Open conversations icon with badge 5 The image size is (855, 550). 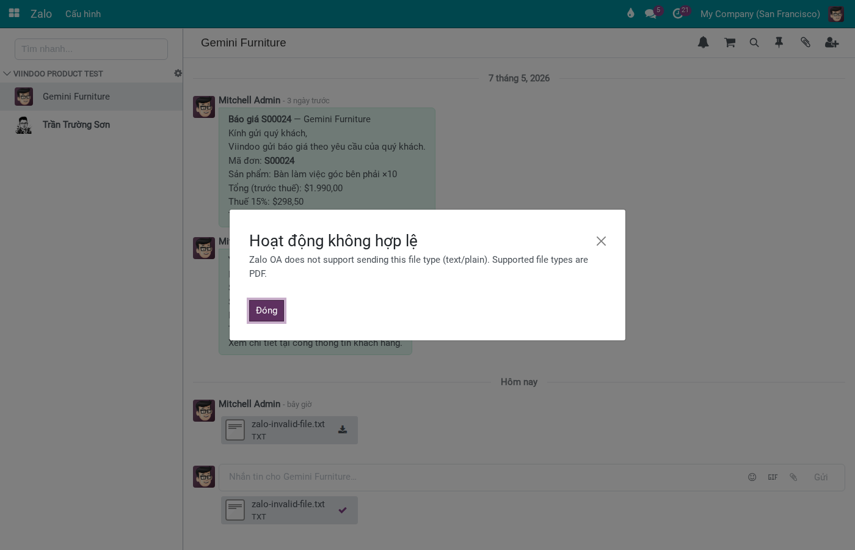coord(651,13)
